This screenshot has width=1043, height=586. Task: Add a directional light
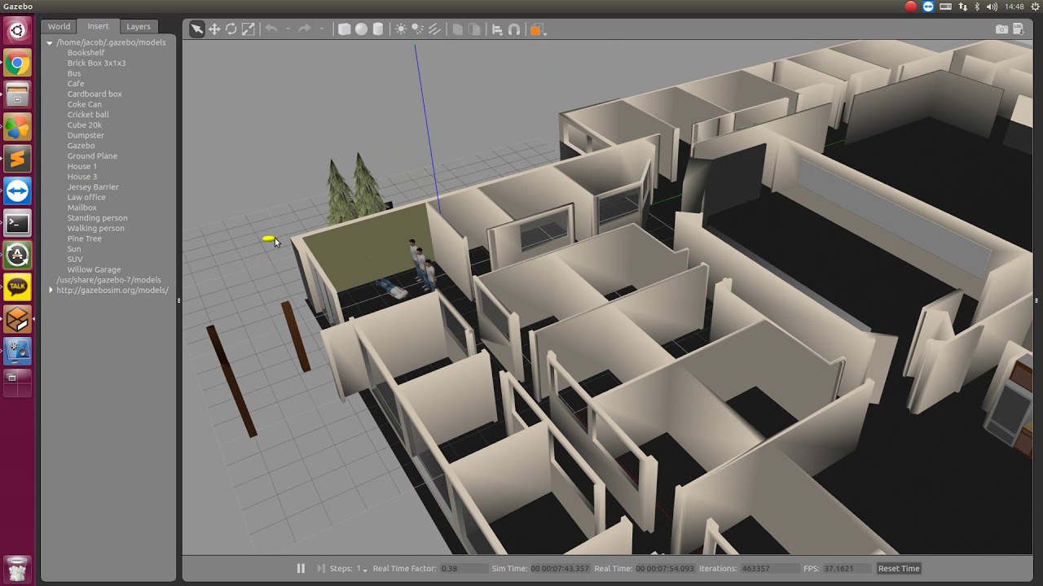pyautogui.click(x=435, y=29)
